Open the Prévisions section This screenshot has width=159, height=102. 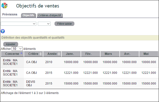tap(10, 14)
